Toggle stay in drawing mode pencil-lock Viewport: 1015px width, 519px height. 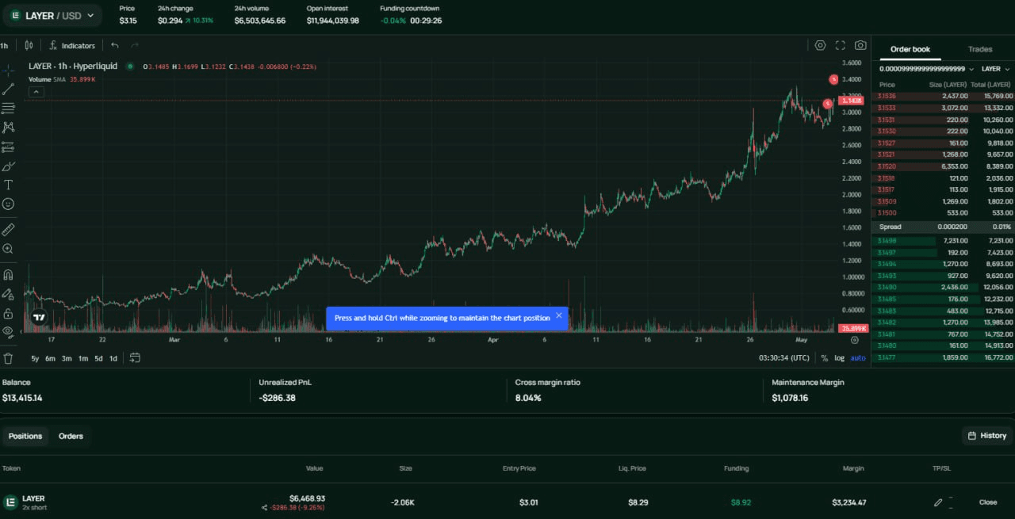(8, 294)
